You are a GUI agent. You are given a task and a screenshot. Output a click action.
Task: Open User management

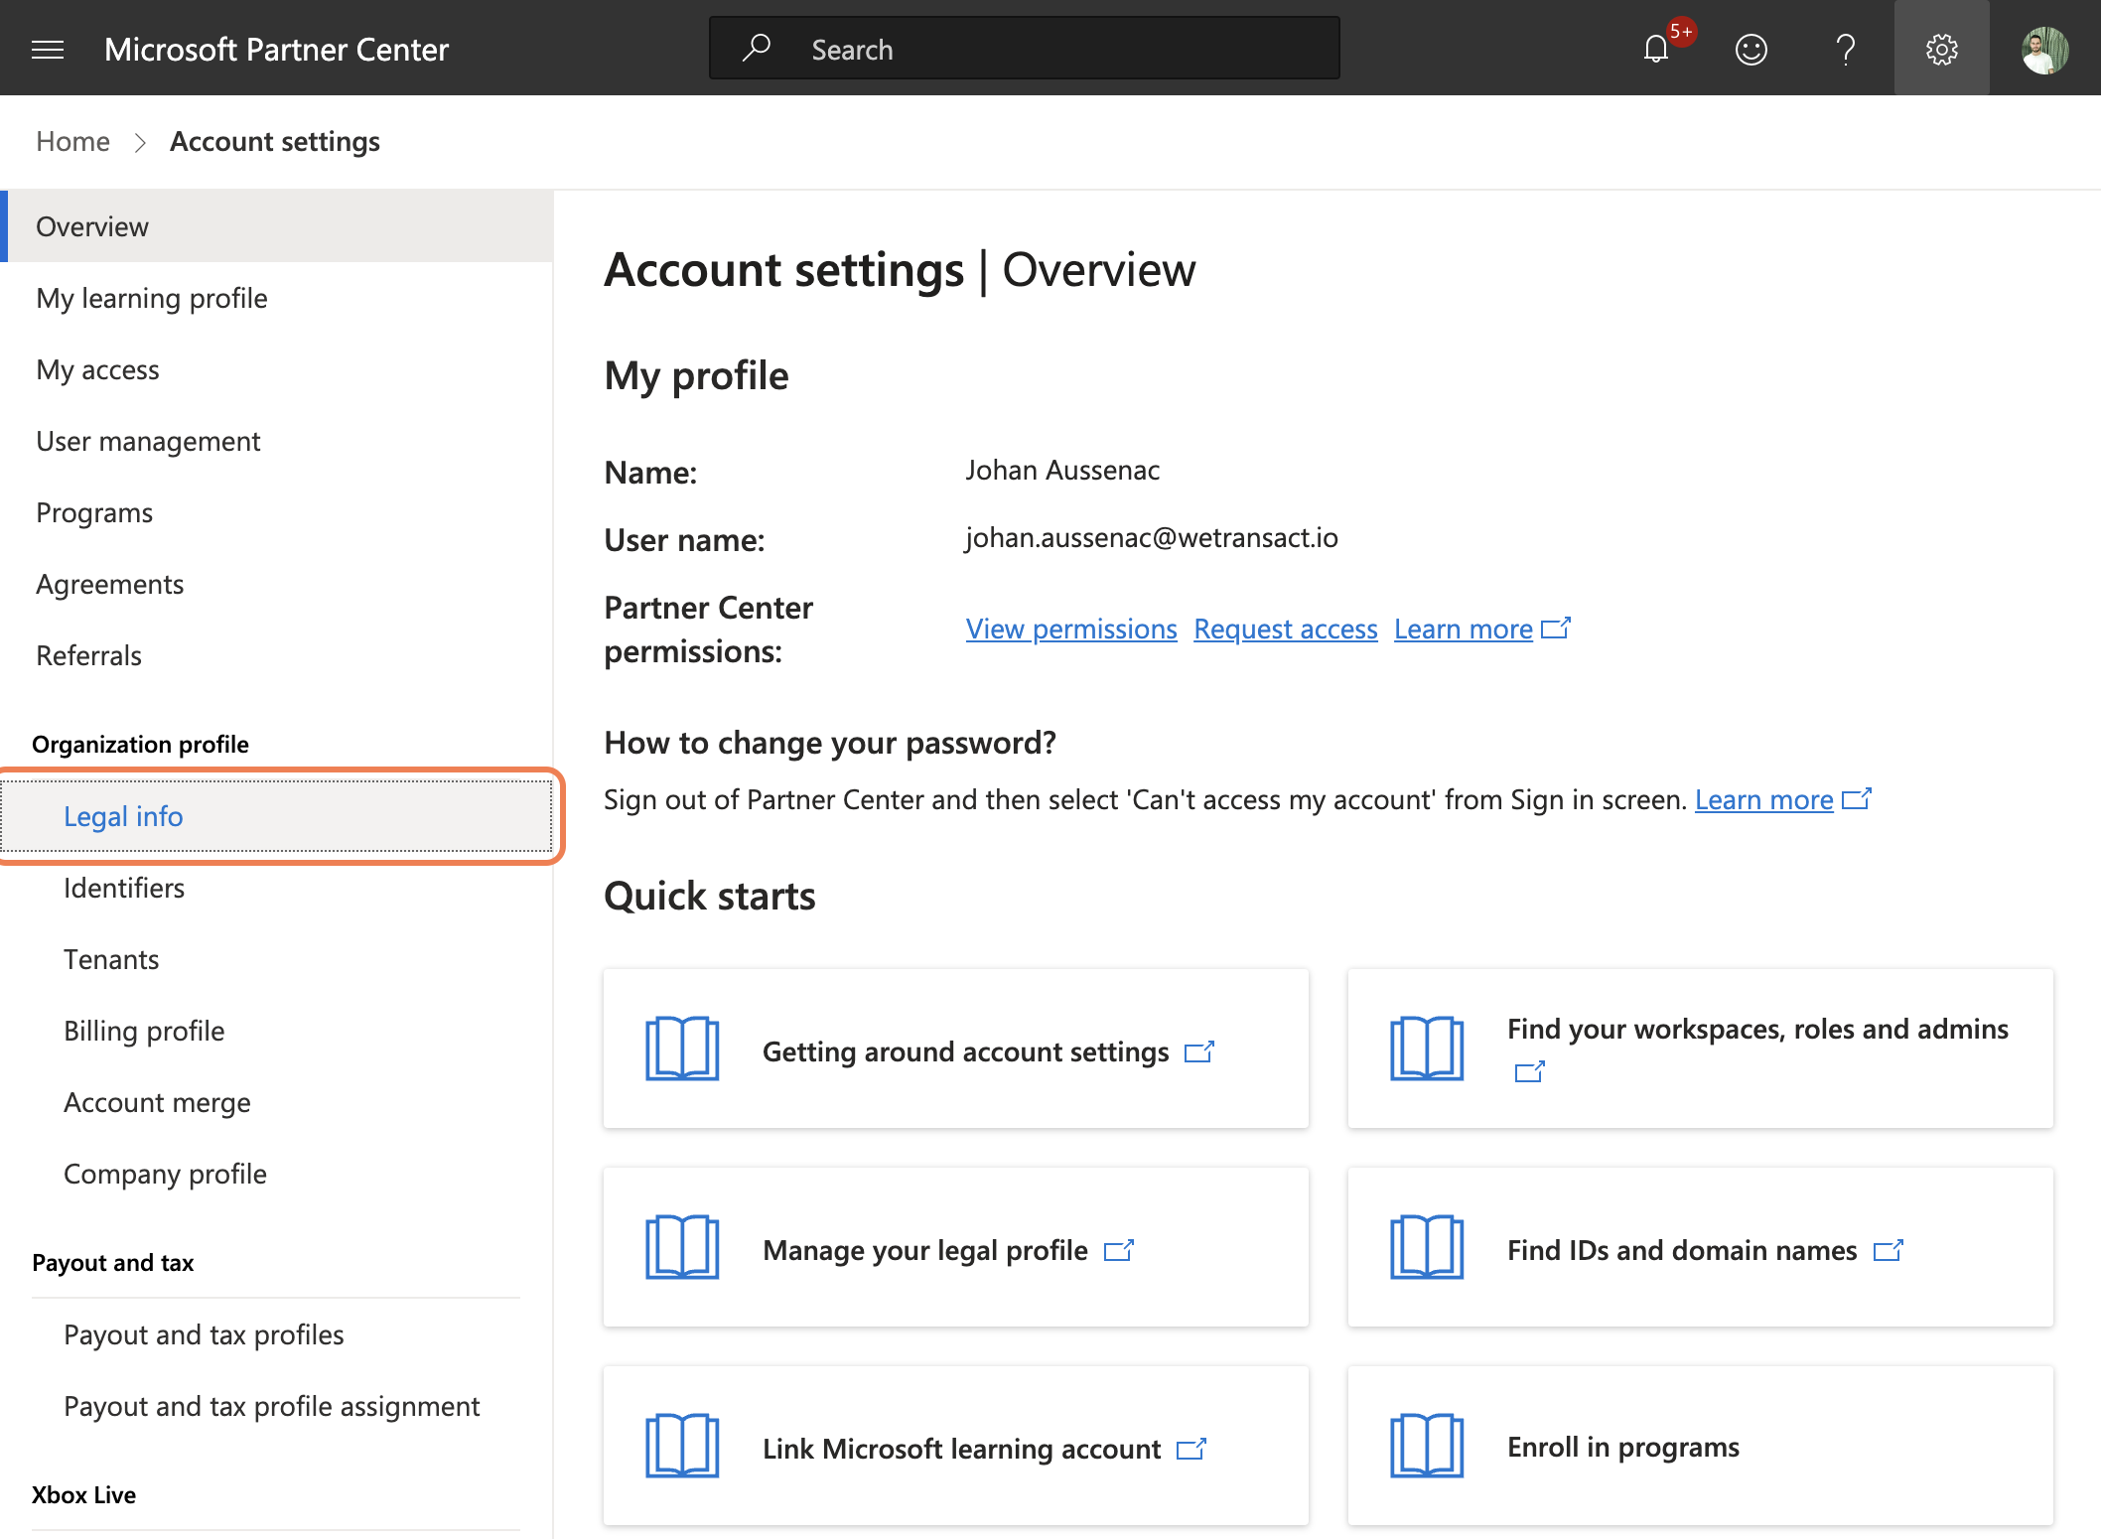pos(278,441)
